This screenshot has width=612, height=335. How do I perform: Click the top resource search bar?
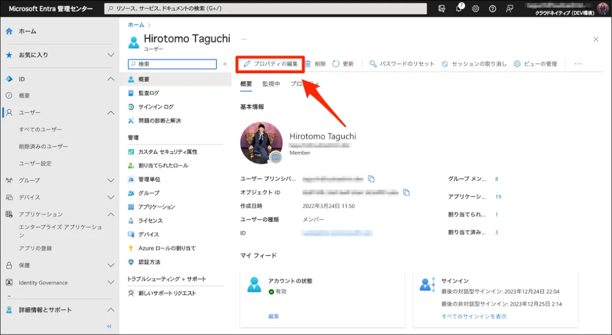[x=265, y=9]
